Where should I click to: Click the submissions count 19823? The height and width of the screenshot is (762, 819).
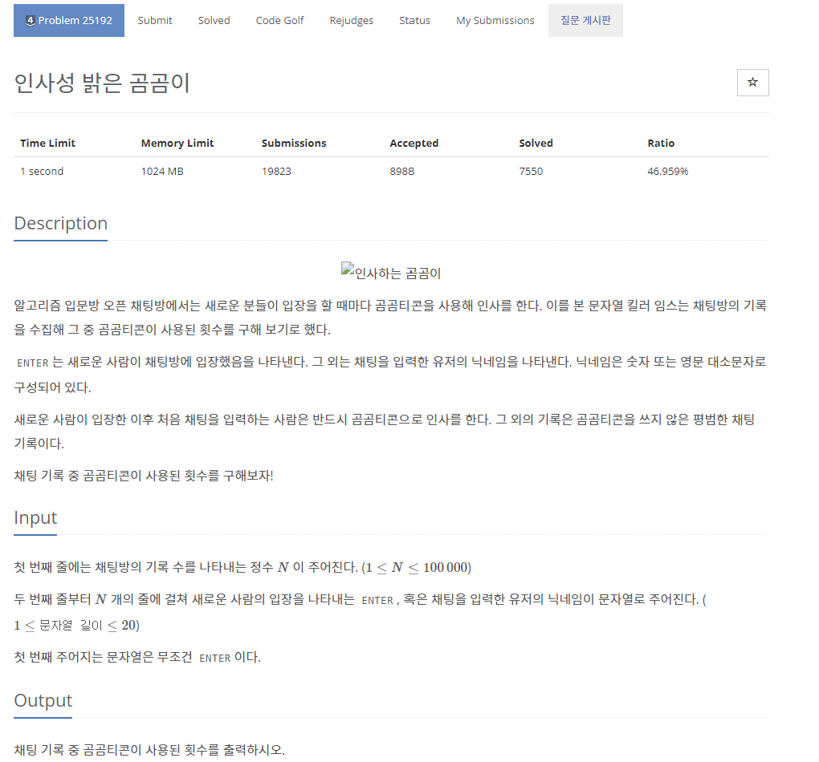tap(276, 171)
